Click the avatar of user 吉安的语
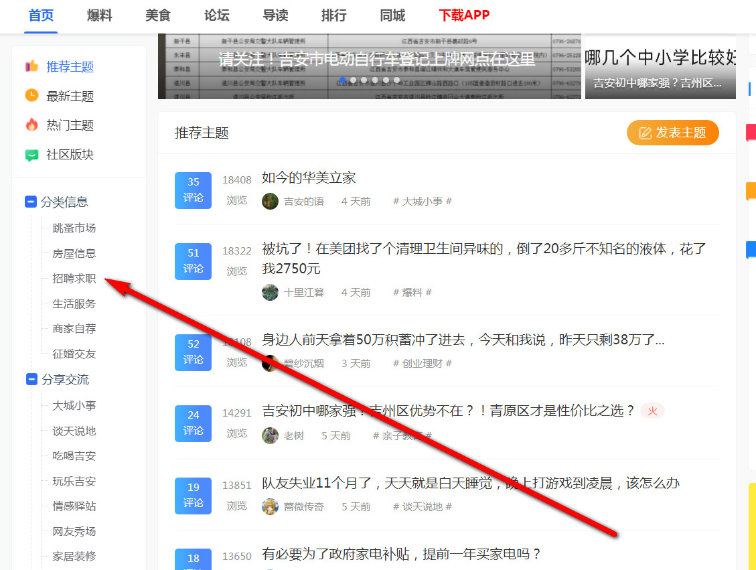The image size is (756, 570). pyautogui.click(x=270, y=201)
